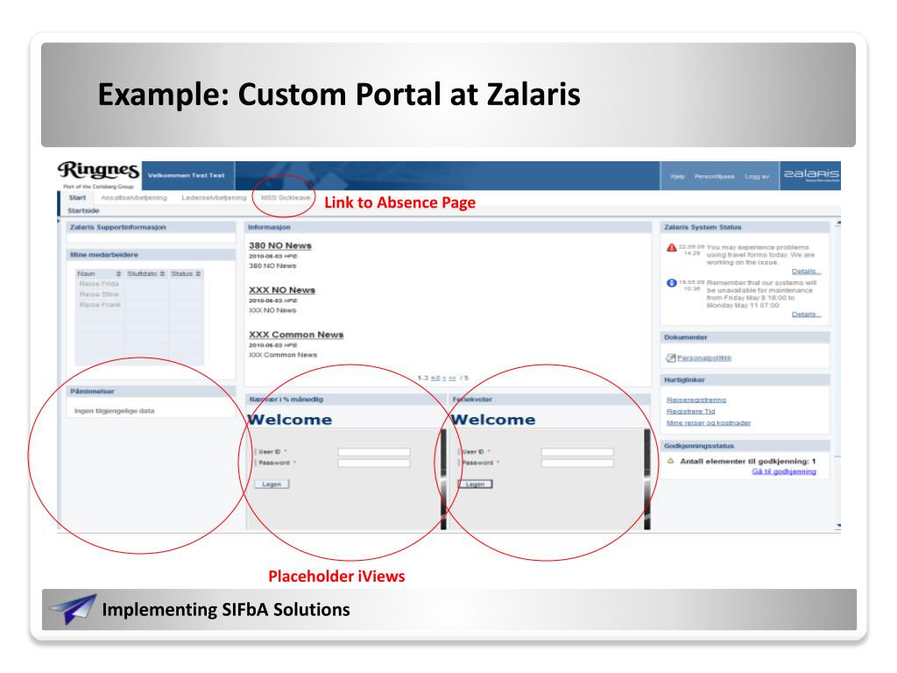Sort table by Navn column arrows
Image resolution: width=897 pixels, height=673 pixels.
click(x=118, y=273)
